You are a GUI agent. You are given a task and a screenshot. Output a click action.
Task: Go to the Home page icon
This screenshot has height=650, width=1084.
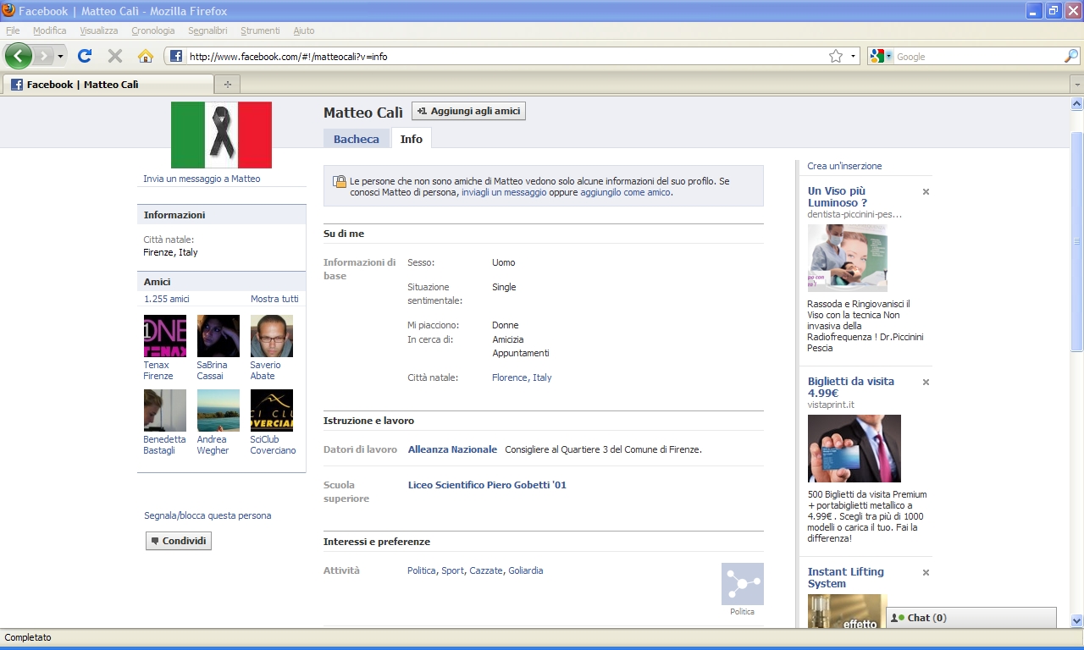146,56
